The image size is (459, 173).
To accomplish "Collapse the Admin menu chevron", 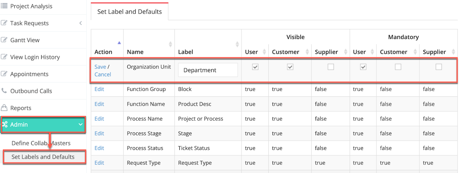I will pyautogui.click(x=80, y=125).
